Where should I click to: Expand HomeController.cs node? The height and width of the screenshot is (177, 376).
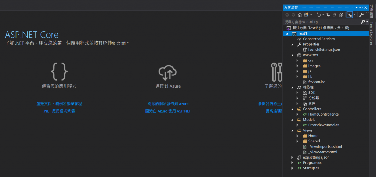[x=297, y=114]
